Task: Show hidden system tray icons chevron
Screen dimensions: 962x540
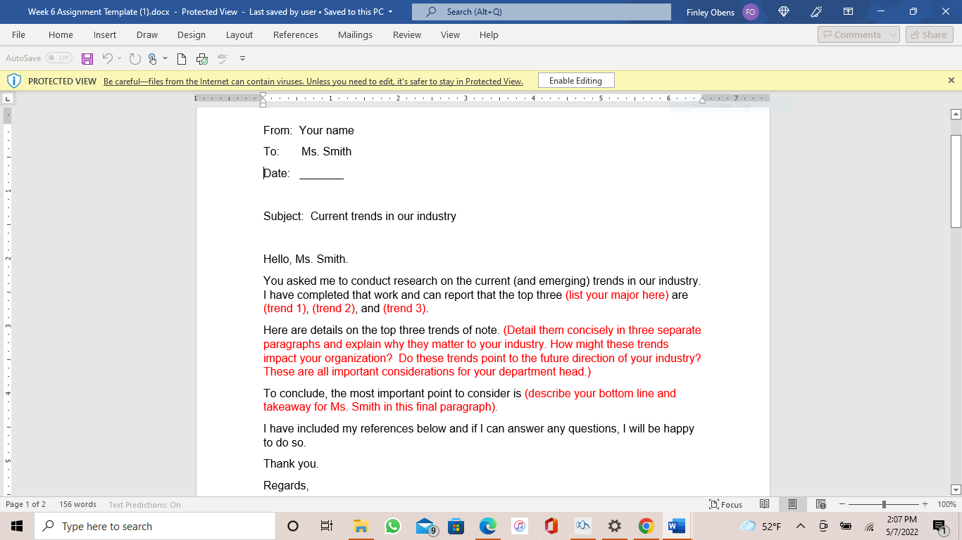Action: (800, 526)
